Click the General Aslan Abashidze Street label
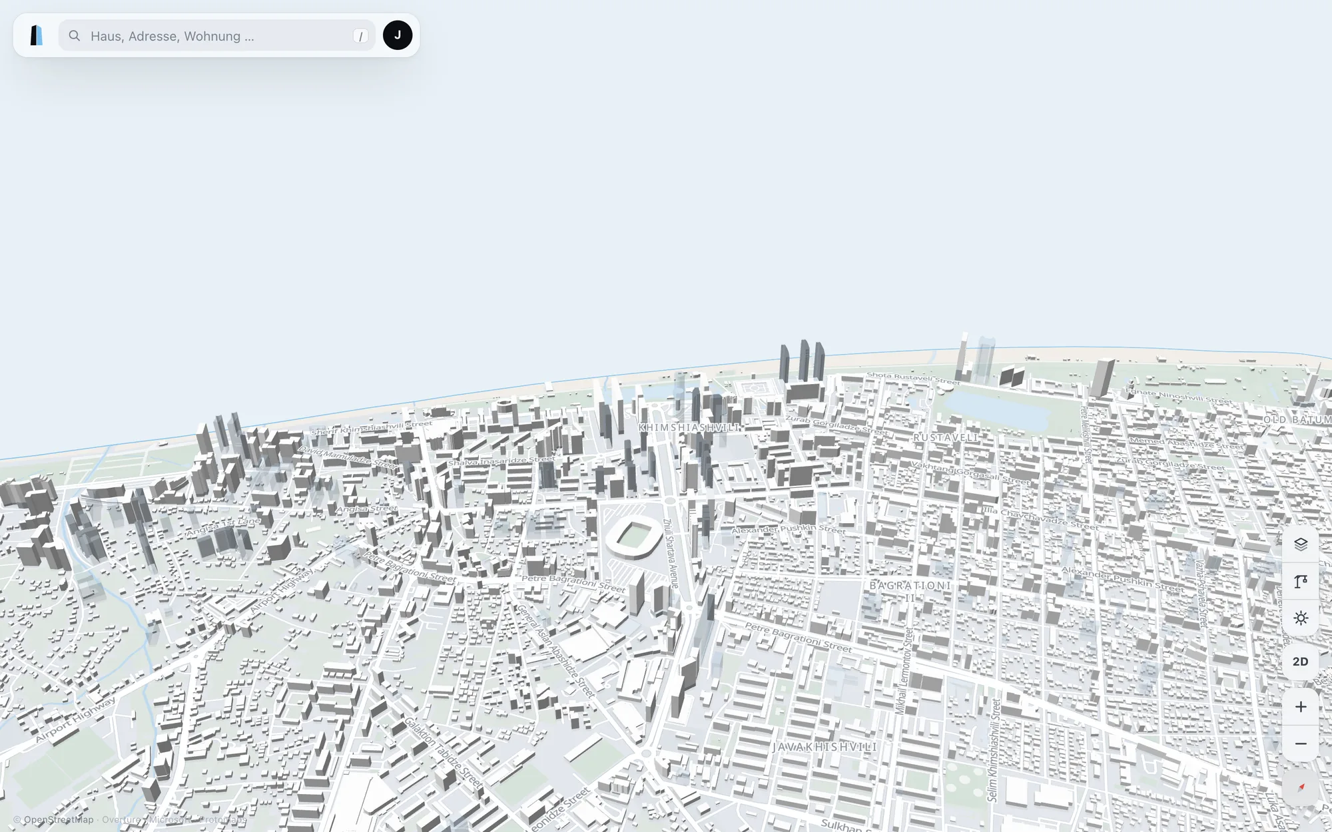 [x=555, y=650]
